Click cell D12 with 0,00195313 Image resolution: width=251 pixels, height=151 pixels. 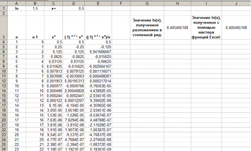click(74, 81)
